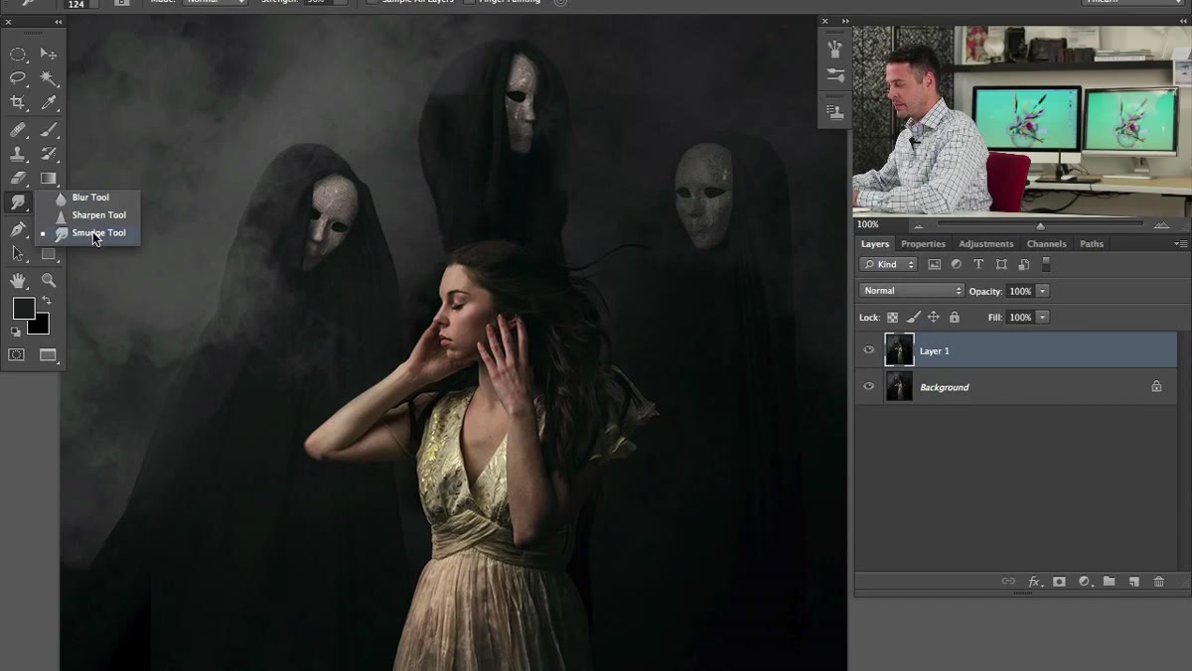Screen dimensions: 1192x671
Task: Hide the Background layer eye
Action: point(869,386)
